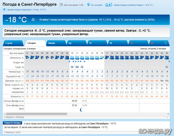Click the city sensors building icon
This screenshot has height=136, width=174.
coord(33,20)
